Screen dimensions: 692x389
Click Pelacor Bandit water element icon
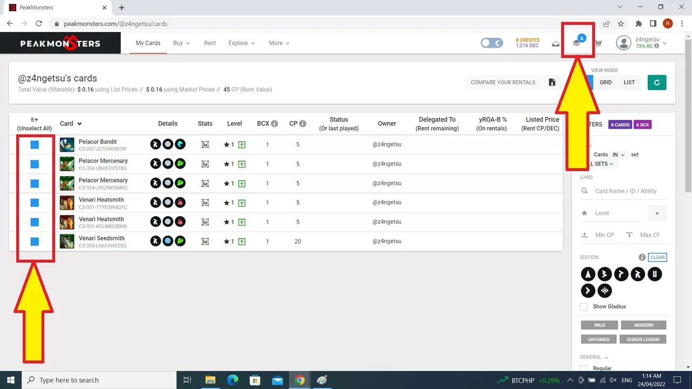pos(180,144)
